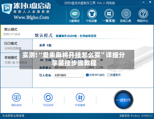Click 模拟启动 monitor icon
154x119 pixels.
click(16, 97)
